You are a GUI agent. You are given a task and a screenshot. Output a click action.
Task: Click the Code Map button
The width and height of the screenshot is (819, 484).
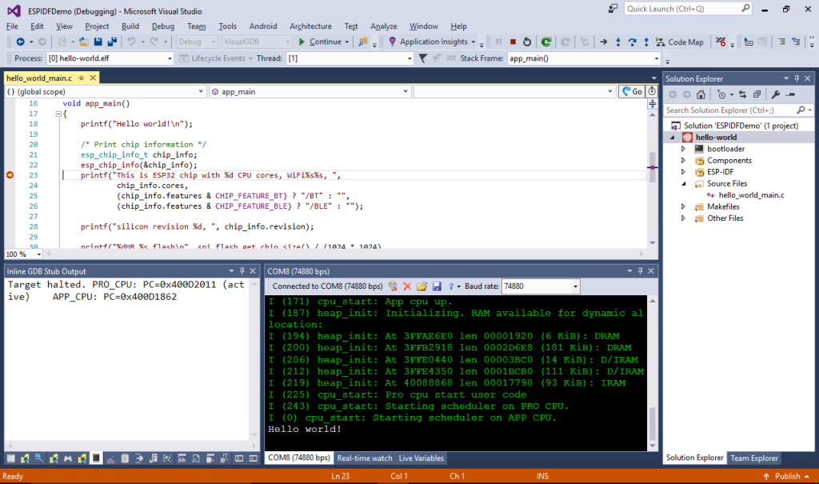pos(680,42)
